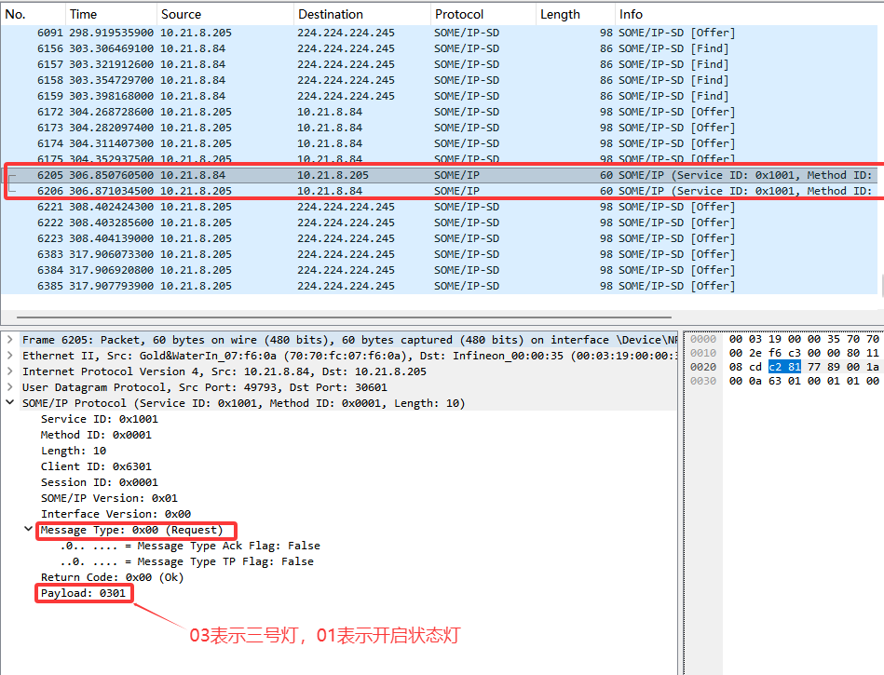The image size is (884, 675).
Task: Select packet 6383 Offer row
Action: [439, 254]
